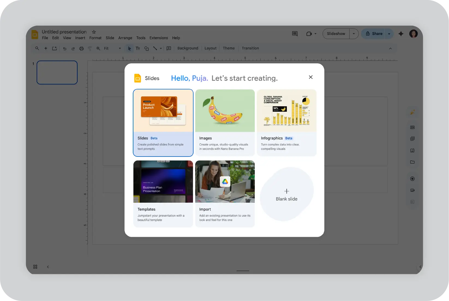449x301 pixels.
Task: Expand the Share options arrow
Action: 389,34
